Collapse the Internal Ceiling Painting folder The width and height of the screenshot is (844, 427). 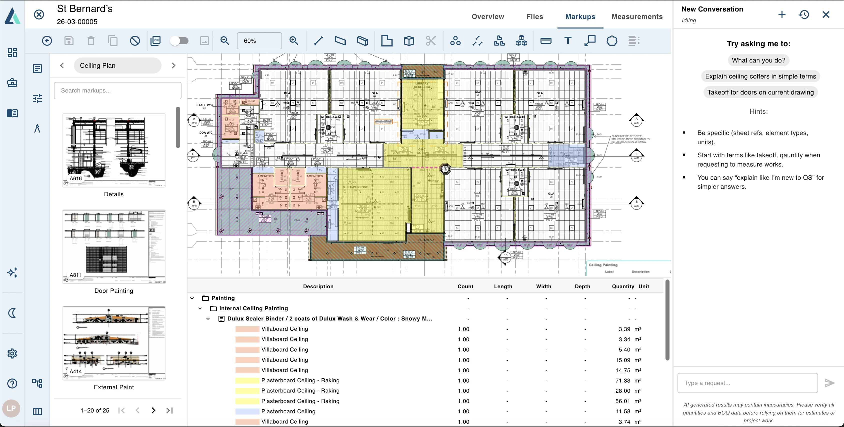point(200,308)
